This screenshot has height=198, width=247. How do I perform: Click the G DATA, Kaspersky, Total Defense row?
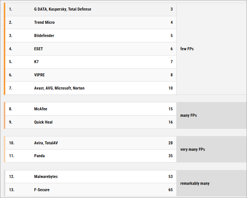[x=62, y=9]
